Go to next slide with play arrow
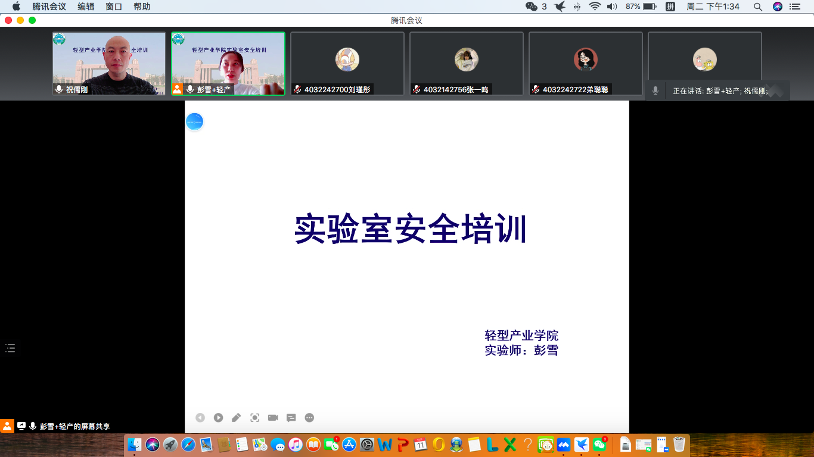 coord(218,418)
